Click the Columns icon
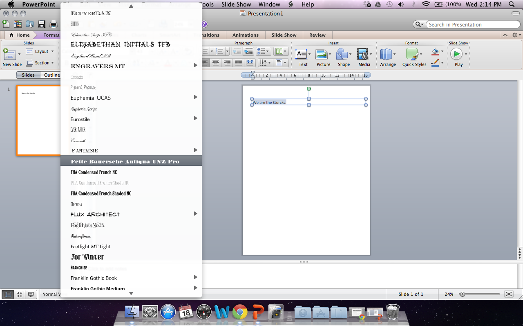Image resolution: width=523 pixels, height=326 pixels. pos(281,51)
